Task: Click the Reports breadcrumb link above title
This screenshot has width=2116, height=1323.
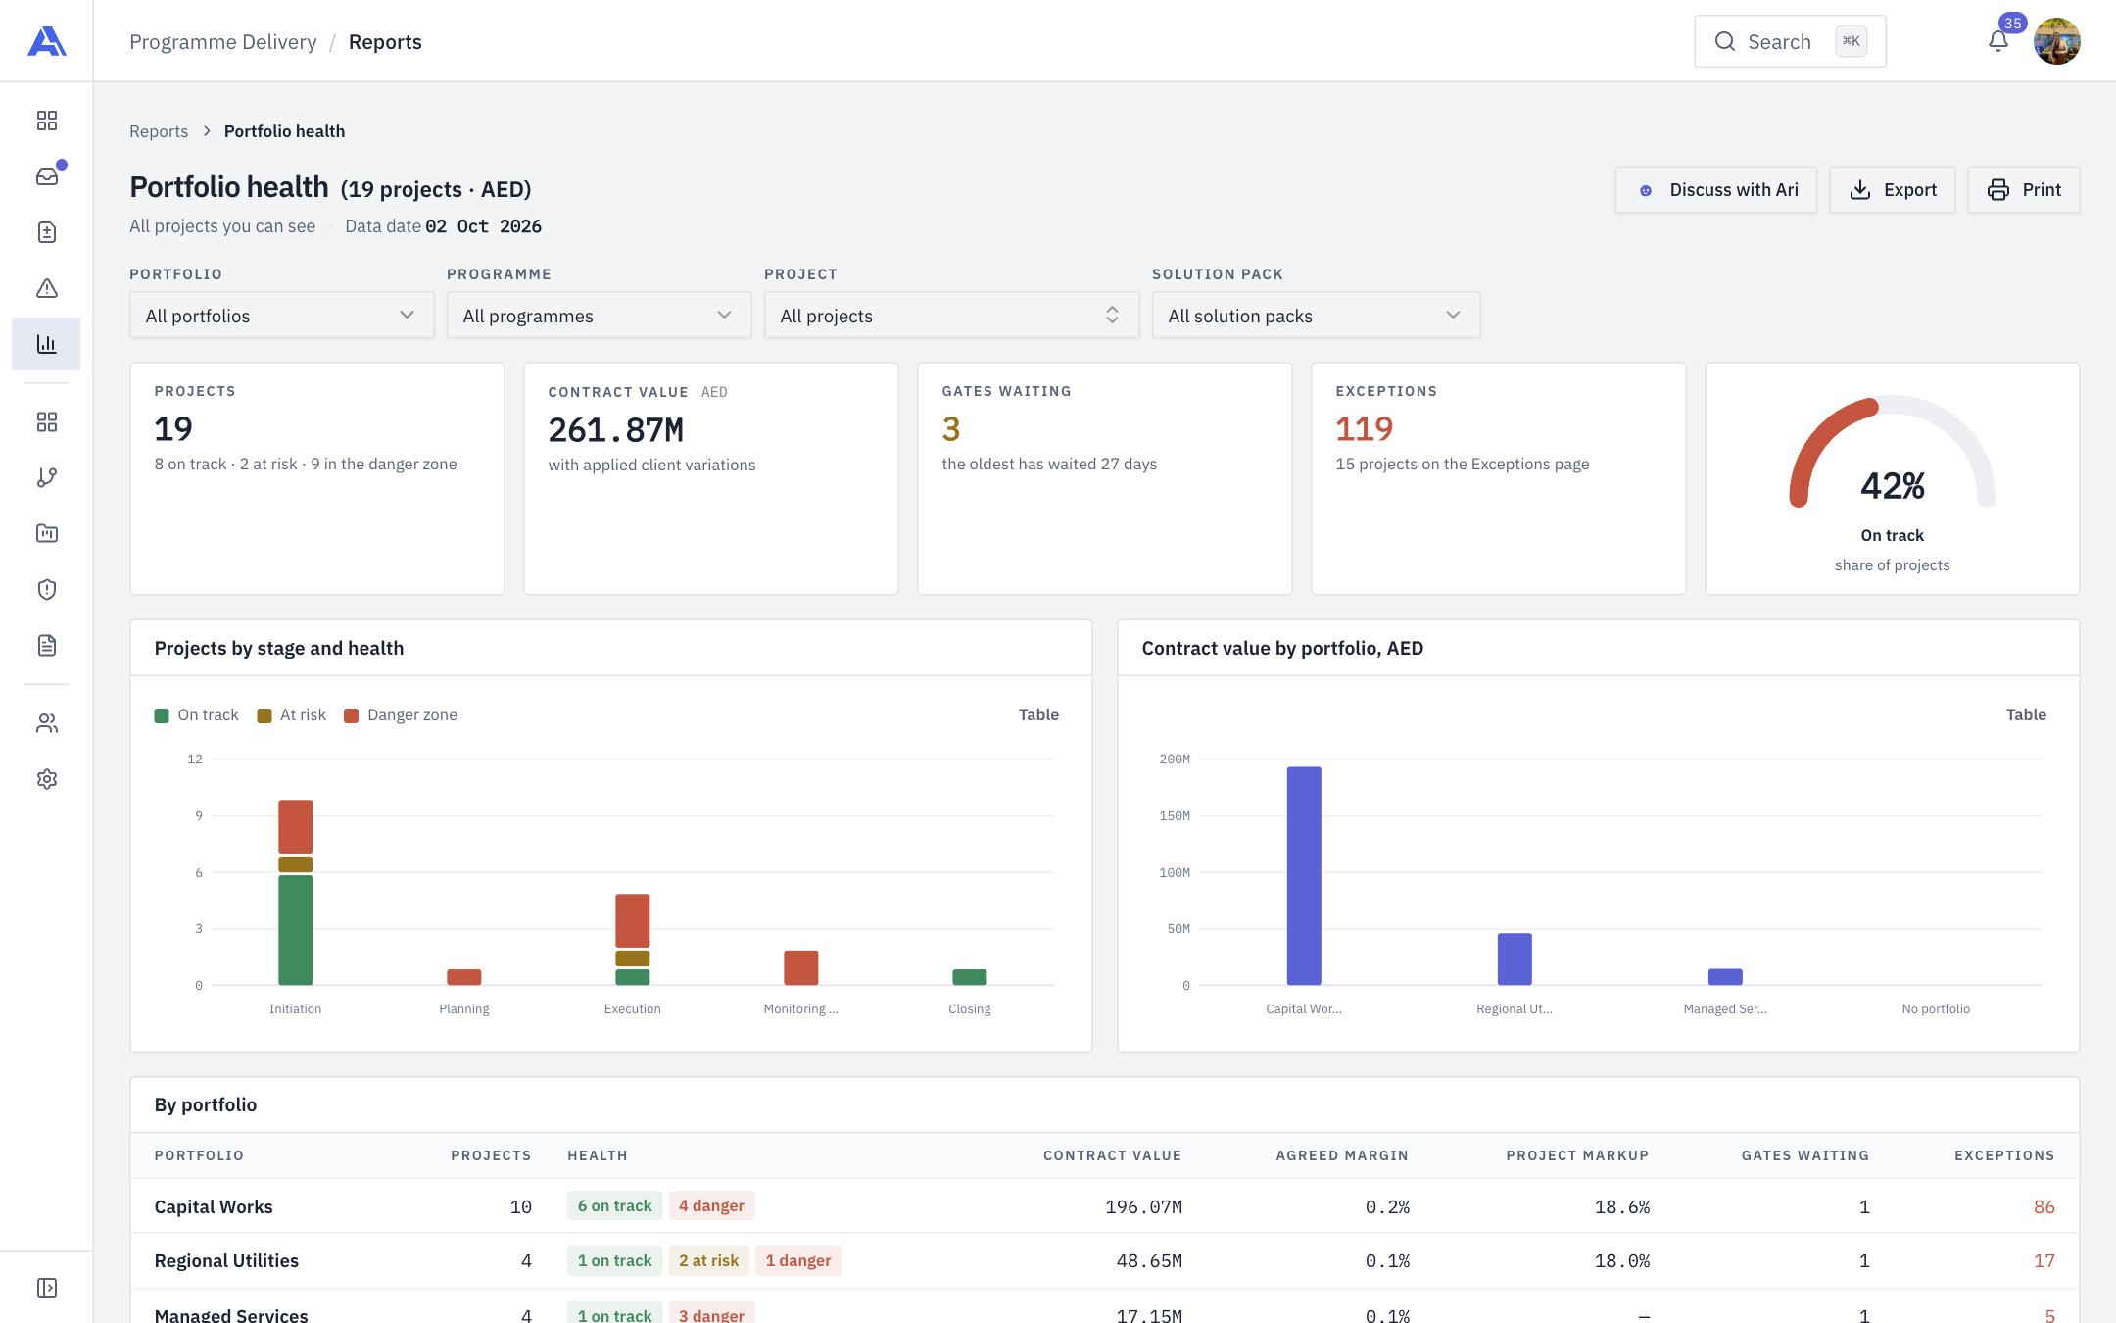Action: (159, 131)
